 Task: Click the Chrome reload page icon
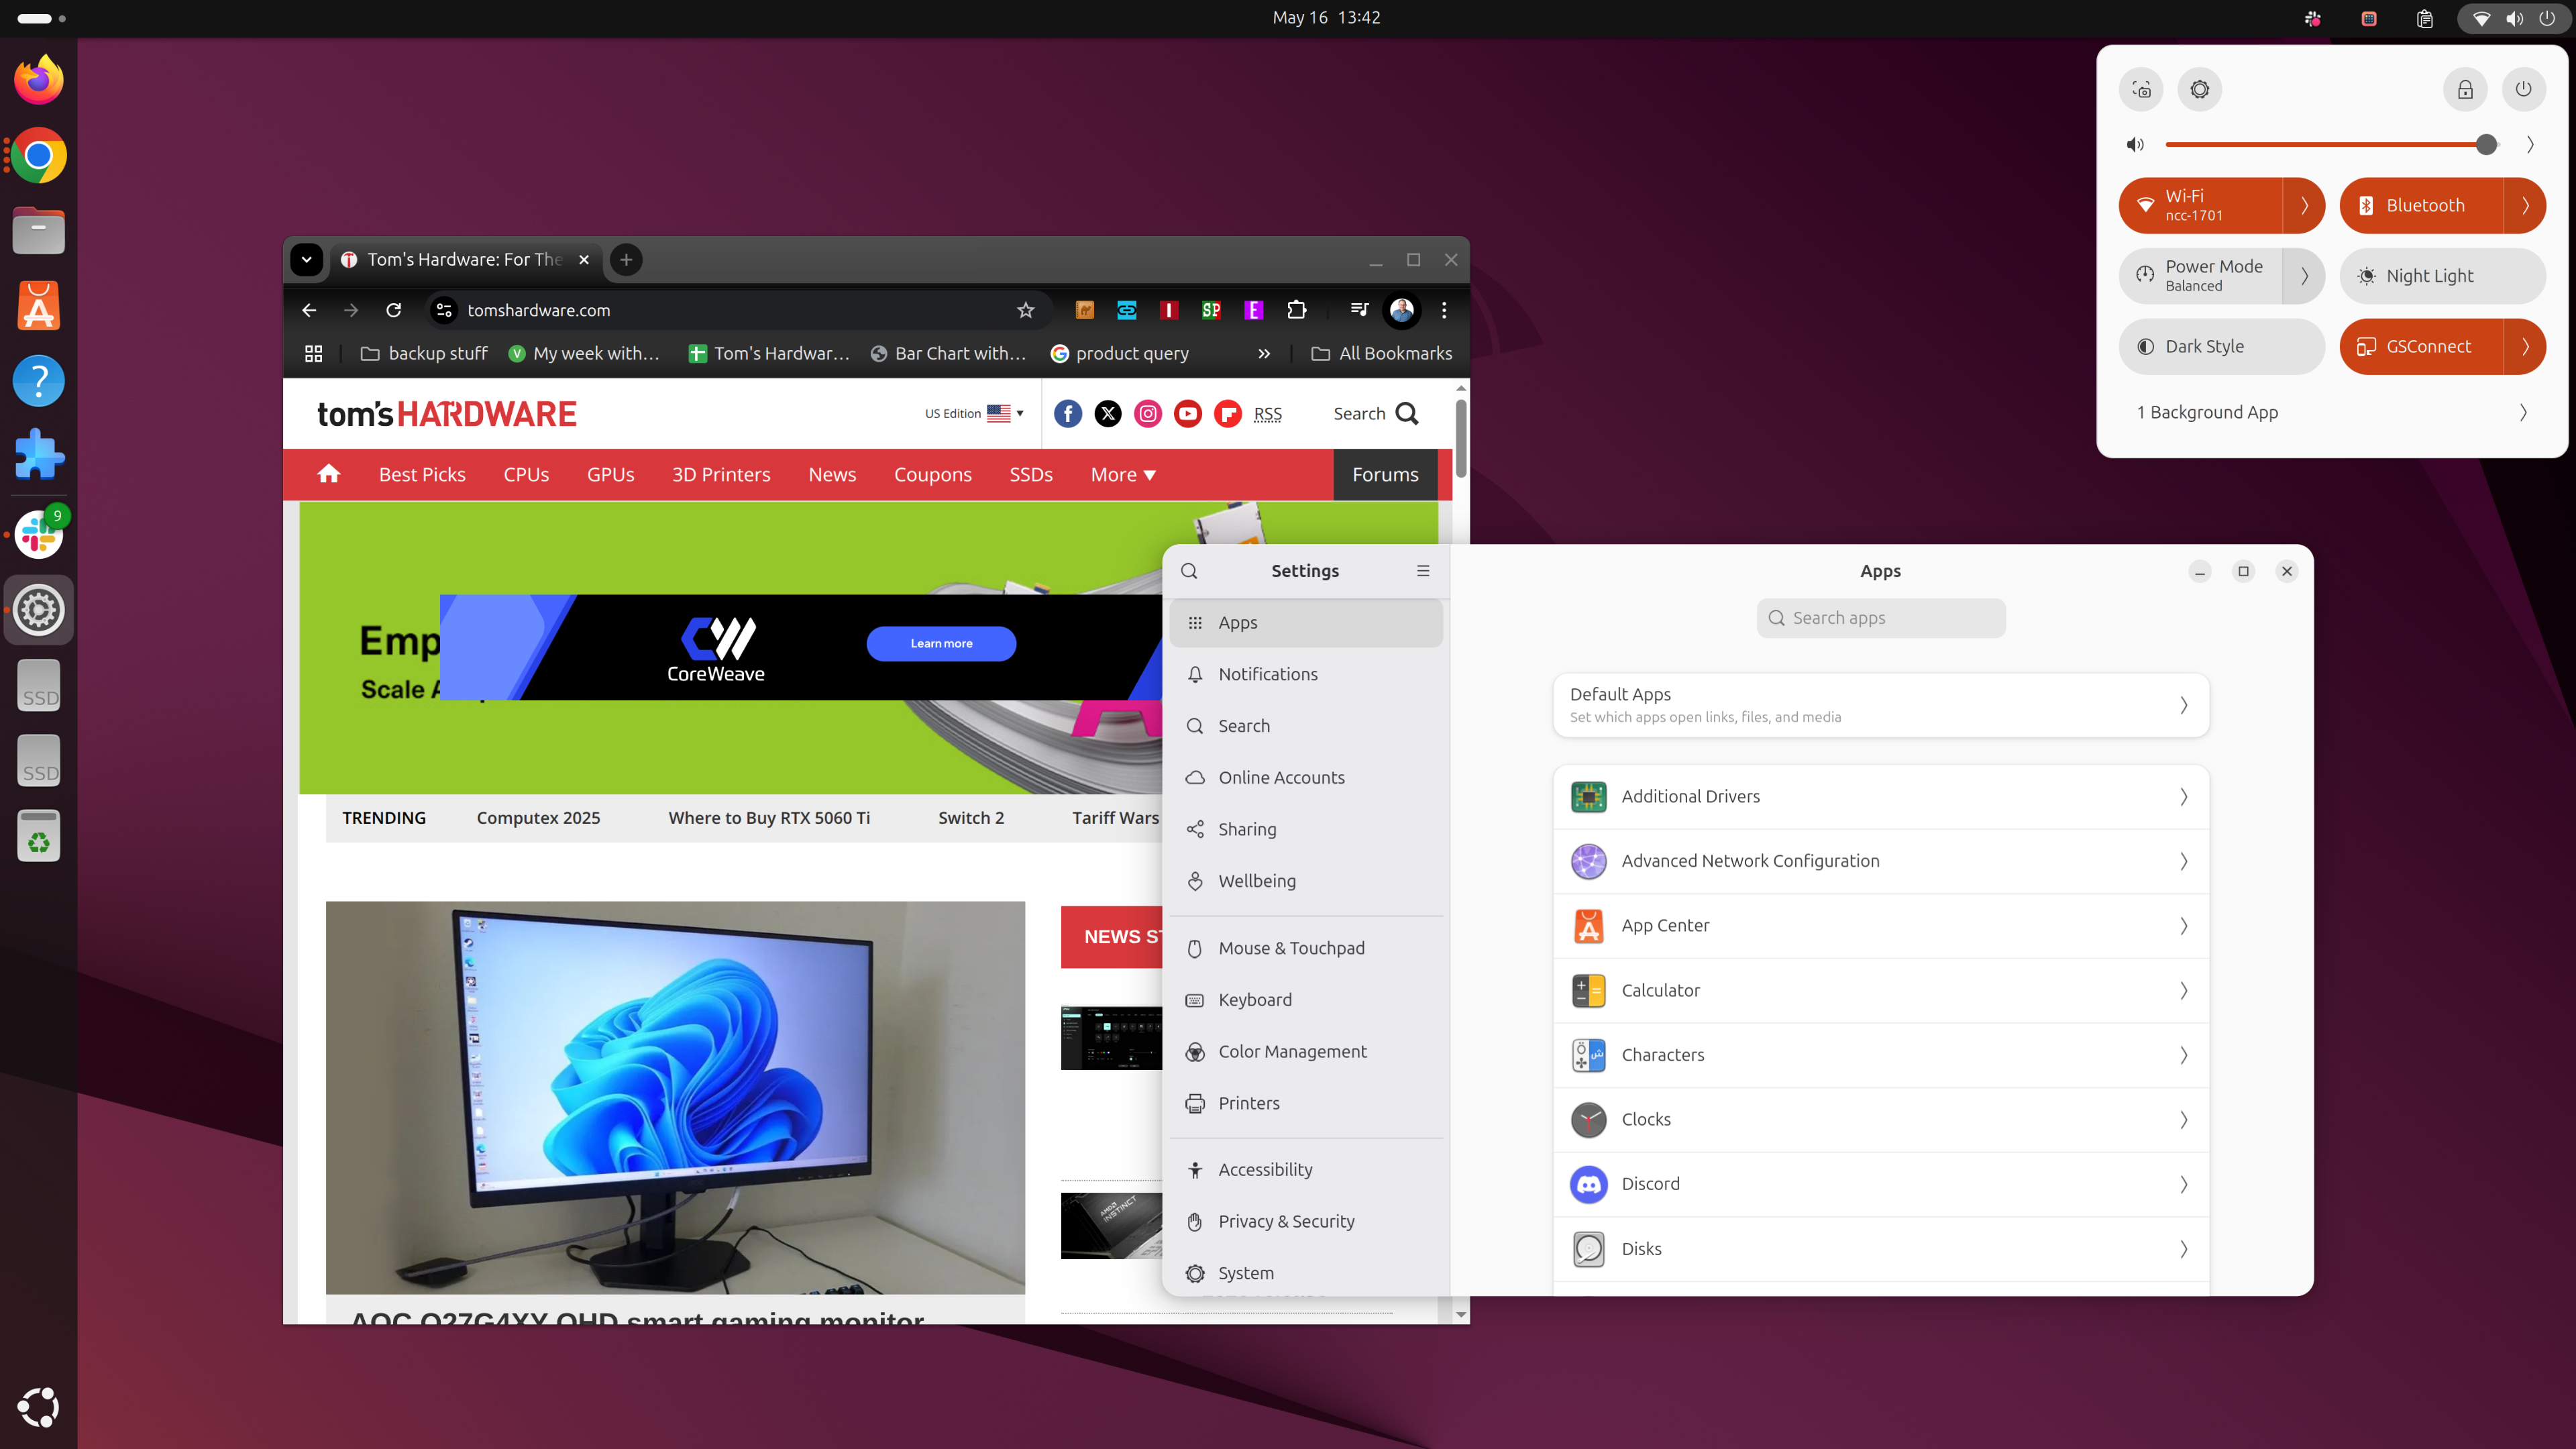[x=394, y=310]
